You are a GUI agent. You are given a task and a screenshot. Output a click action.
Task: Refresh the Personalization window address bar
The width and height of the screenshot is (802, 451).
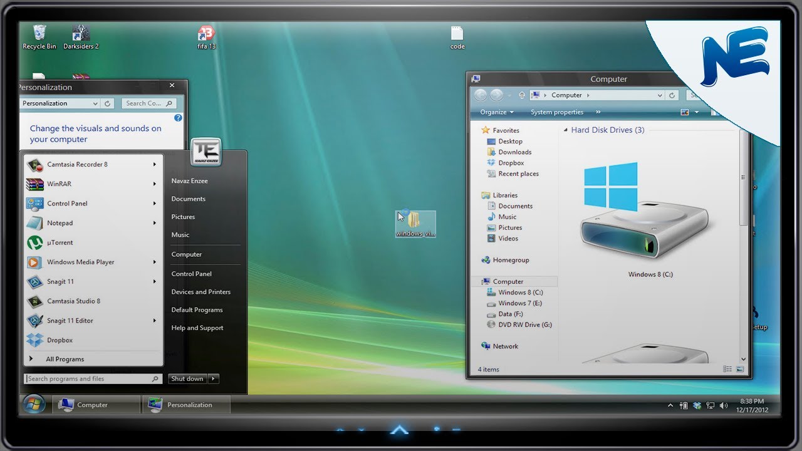[x=108, y=103]
